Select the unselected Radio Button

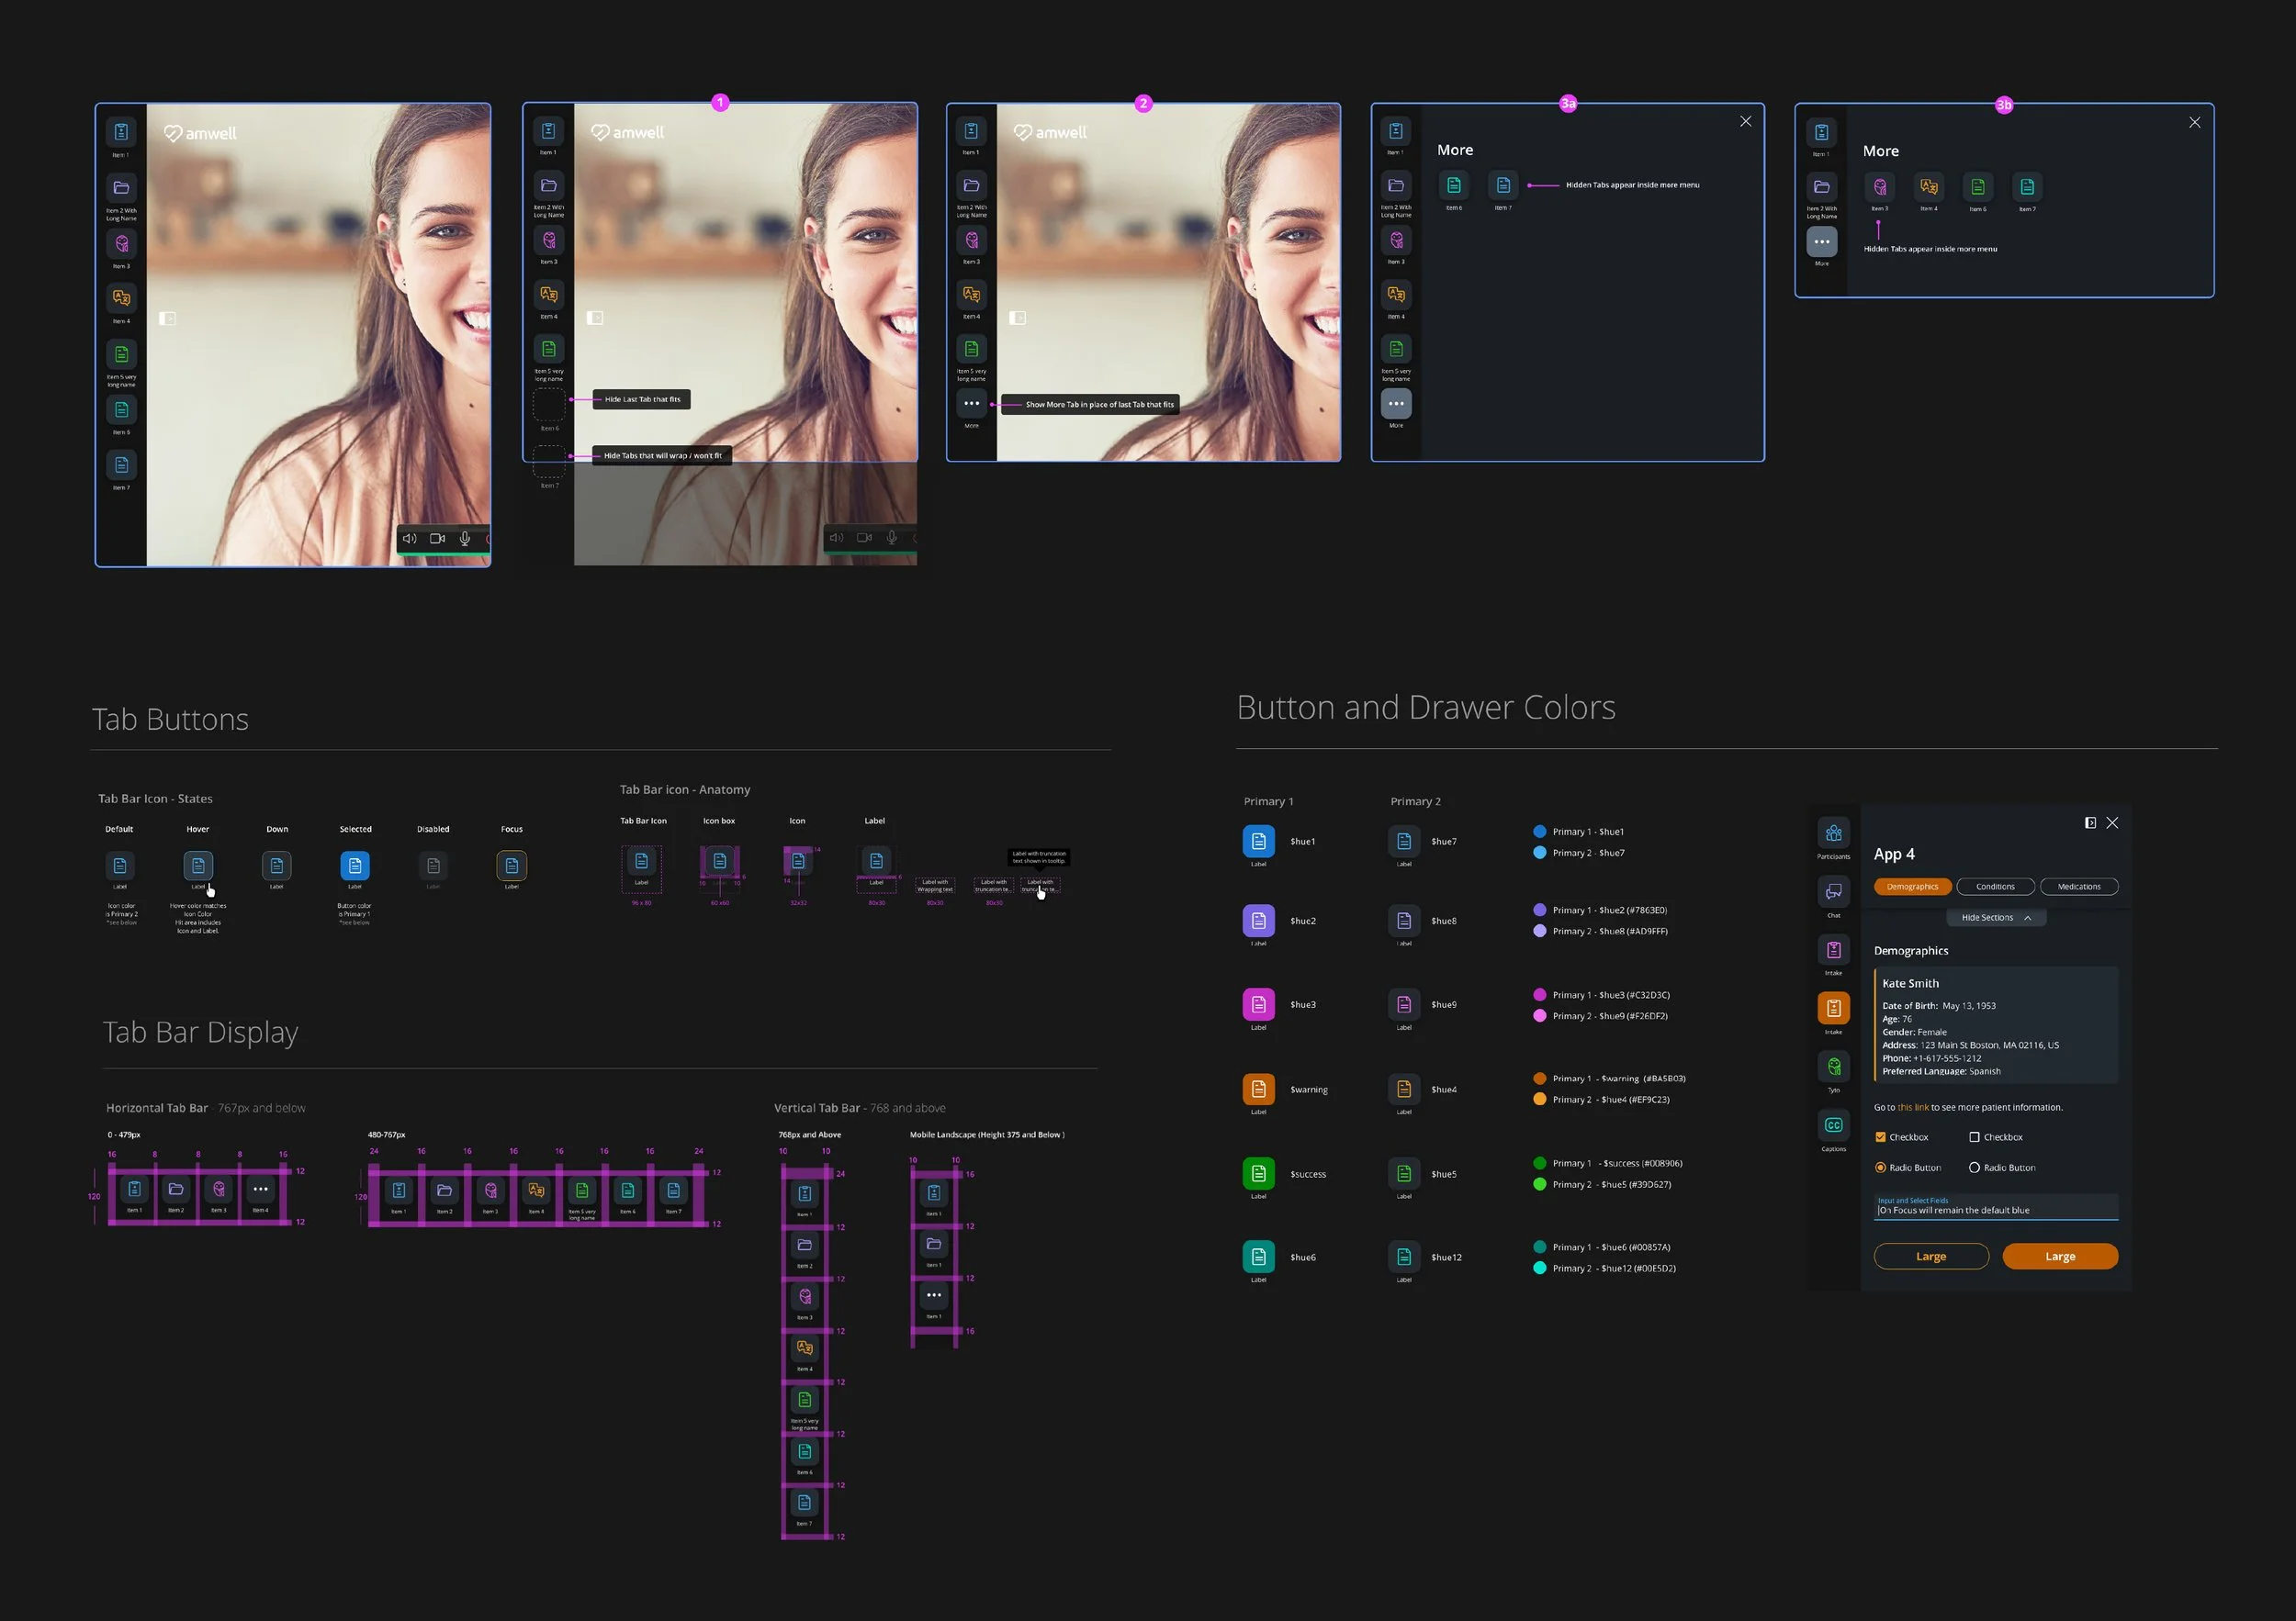1974,1168
